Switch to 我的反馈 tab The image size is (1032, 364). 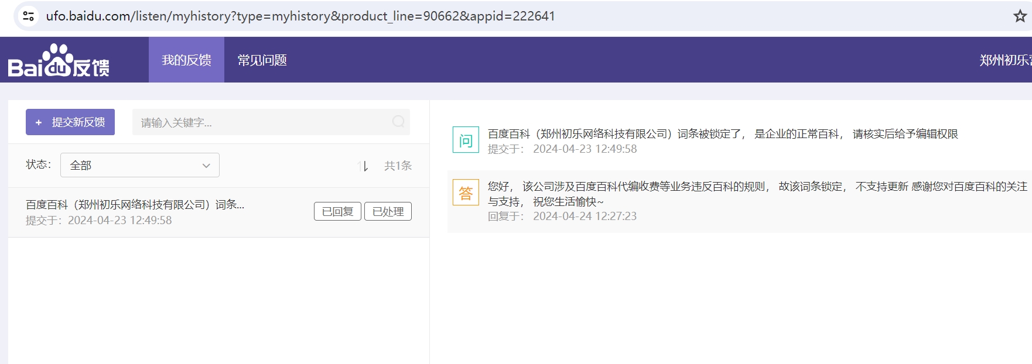[186, 60]
